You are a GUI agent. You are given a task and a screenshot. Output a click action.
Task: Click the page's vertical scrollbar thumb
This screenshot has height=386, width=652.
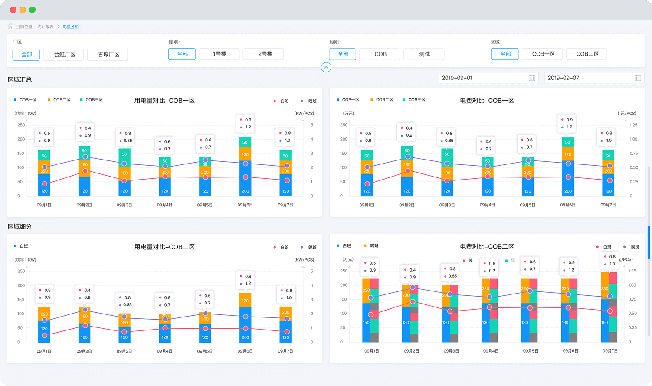coord(649,243)
